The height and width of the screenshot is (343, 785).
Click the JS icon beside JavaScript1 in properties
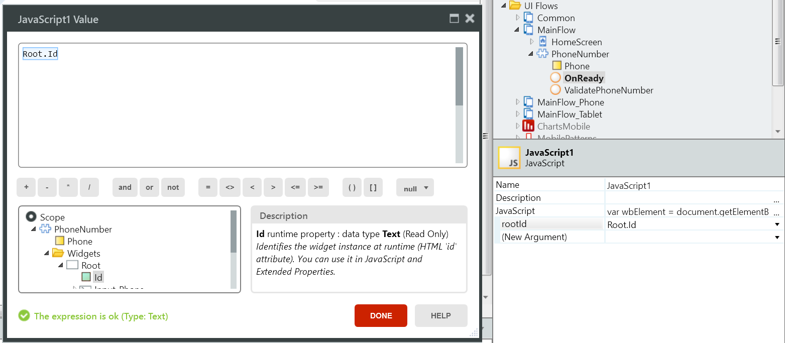tap(509, 157)
